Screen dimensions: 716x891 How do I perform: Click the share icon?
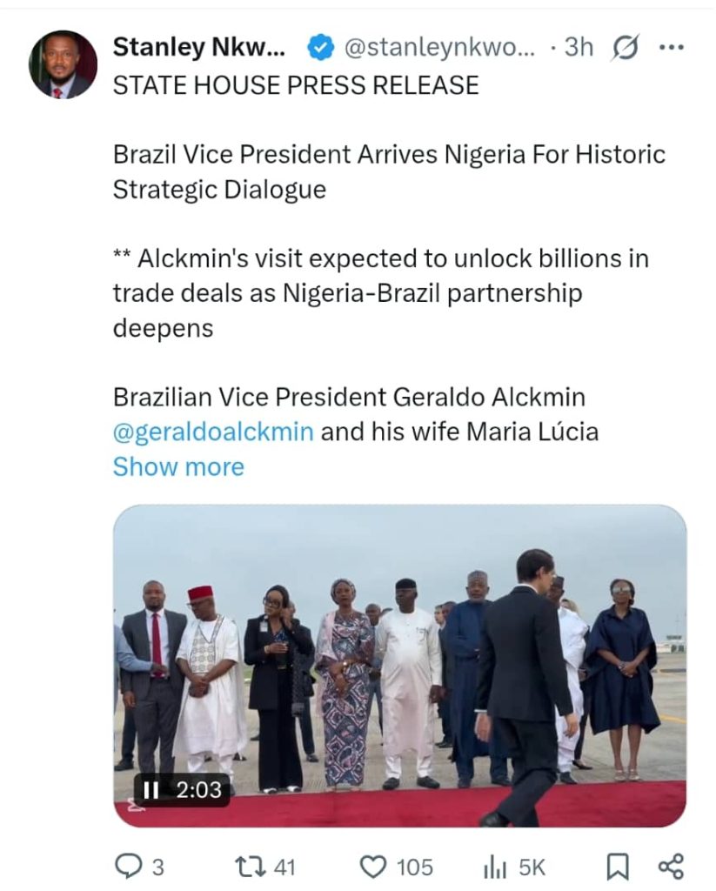coord(671,868)
